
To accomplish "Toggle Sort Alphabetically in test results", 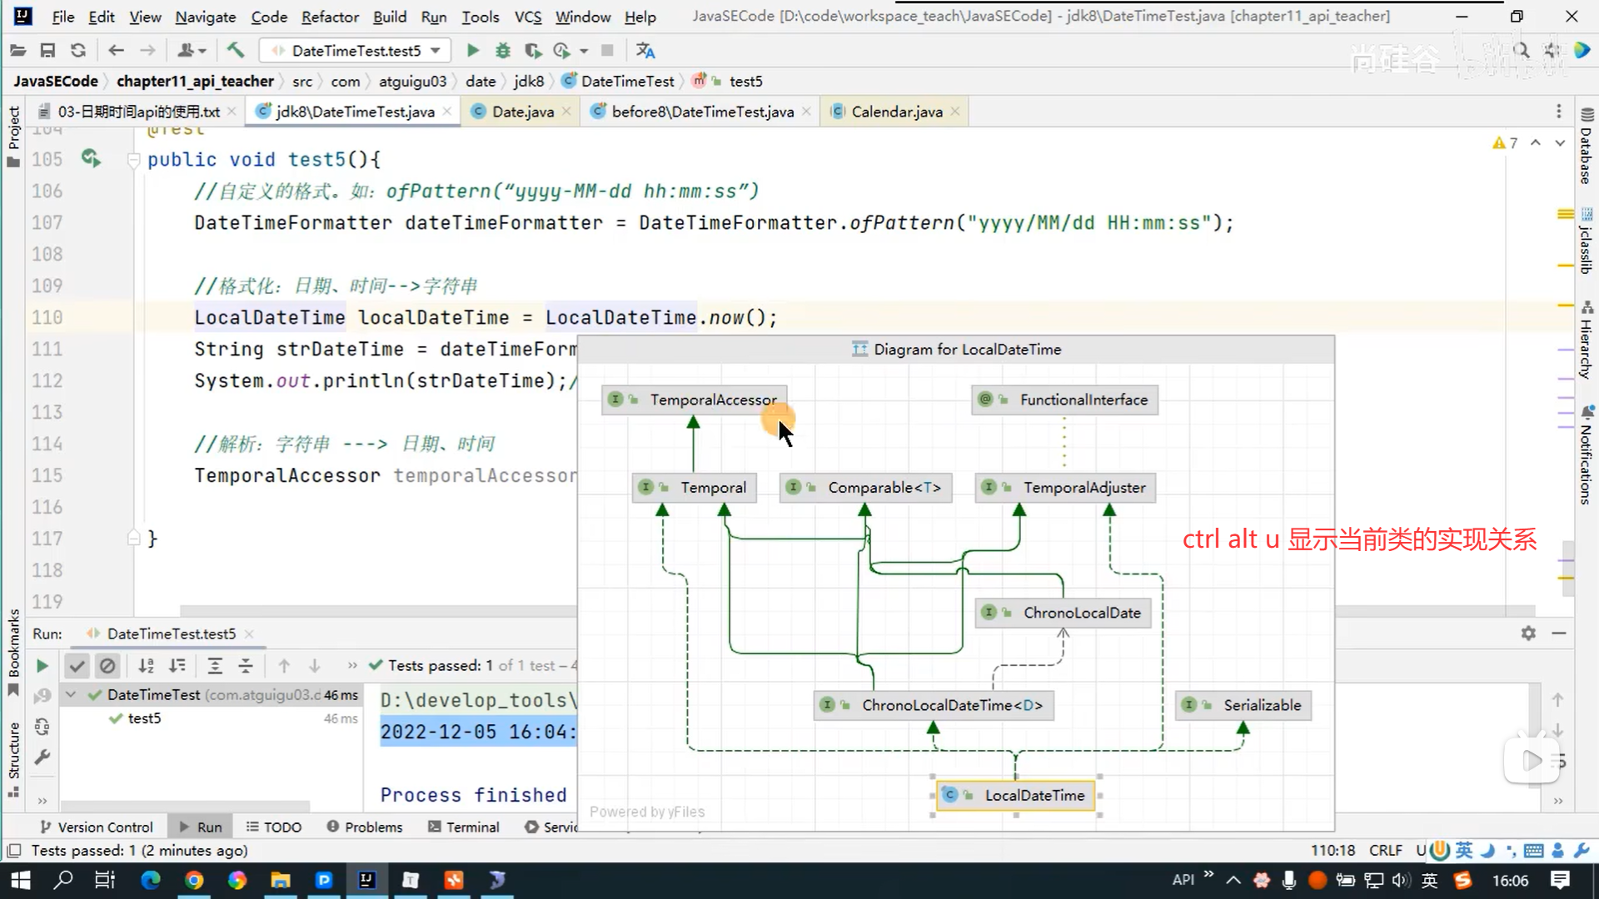I will coord(147,666).
